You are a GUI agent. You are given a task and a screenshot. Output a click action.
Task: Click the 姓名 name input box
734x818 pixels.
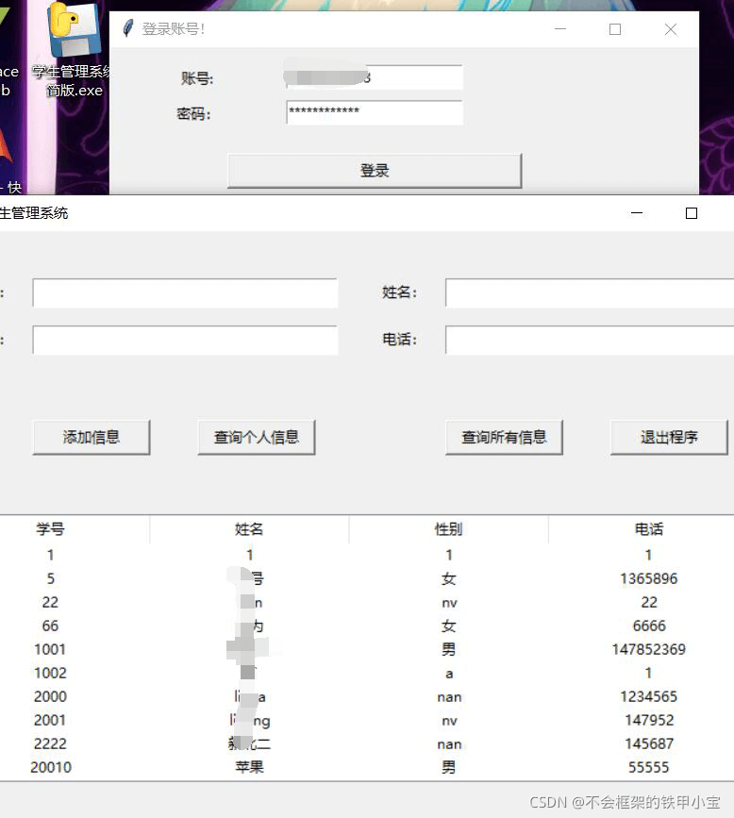[589, 293]
